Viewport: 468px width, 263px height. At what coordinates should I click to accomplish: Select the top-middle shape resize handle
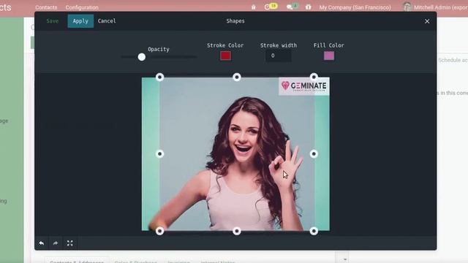(237, 77)
